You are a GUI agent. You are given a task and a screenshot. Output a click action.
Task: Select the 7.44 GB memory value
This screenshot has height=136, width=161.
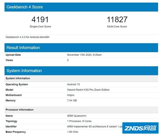72,100
